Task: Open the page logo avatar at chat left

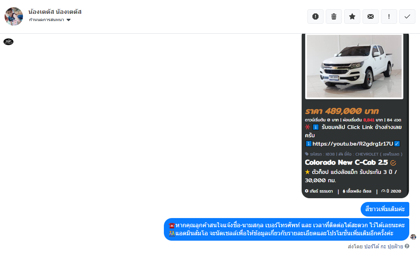Action: tap(8, 42)
